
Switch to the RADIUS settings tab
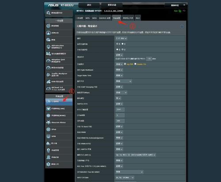[x=105, y=18]
